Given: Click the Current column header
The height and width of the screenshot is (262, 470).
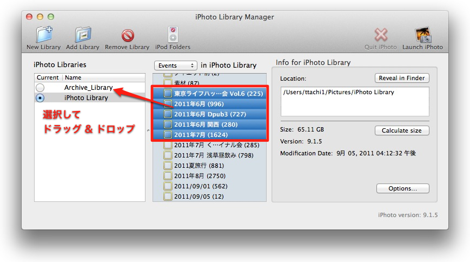Looking at the screenshot, I should coord(48,77).
